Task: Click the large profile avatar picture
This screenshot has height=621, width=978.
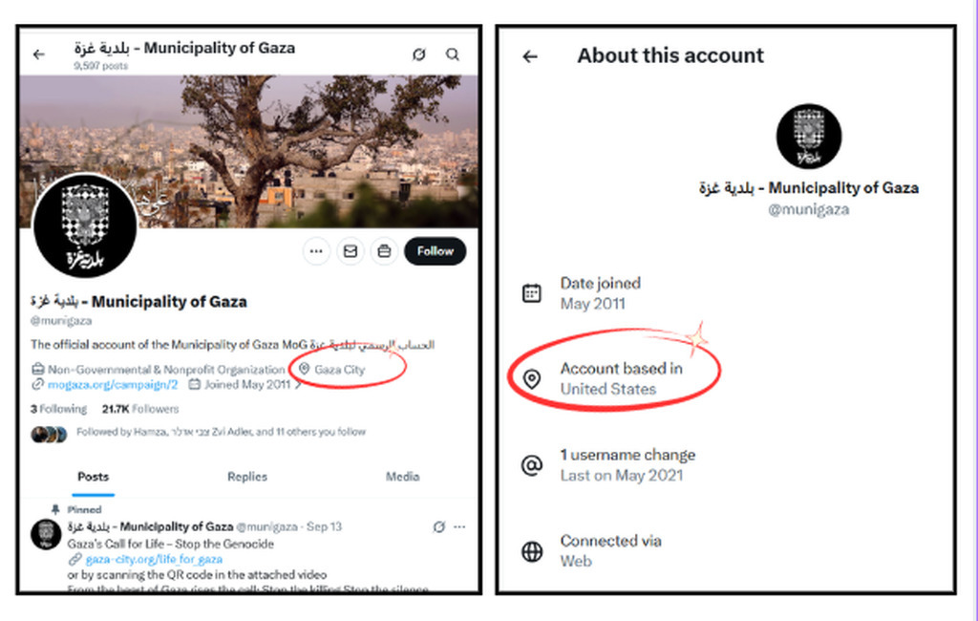Action: point(85,225)
